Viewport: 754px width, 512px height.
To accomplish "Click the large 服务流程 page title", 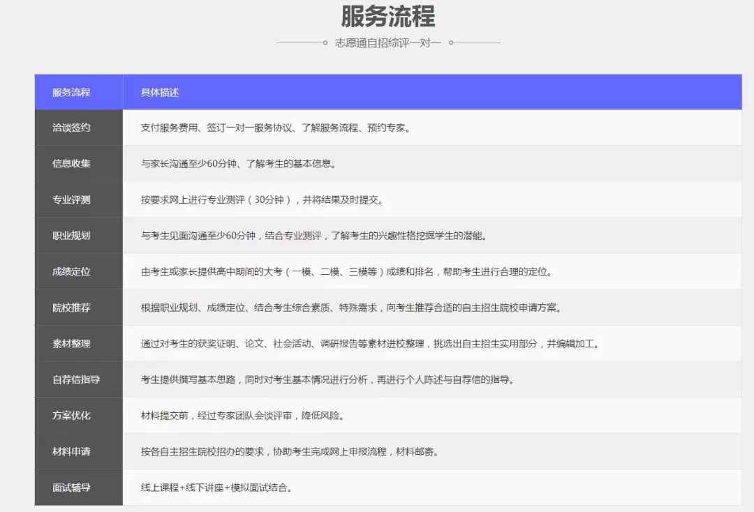I will coord(387,16).
